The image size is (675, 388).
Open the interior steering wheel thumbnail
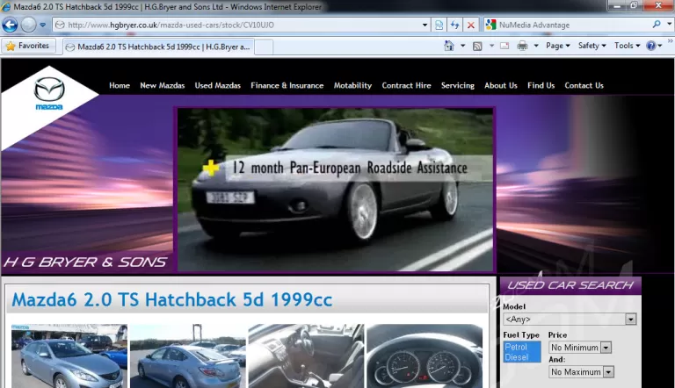tap(306, 356)
